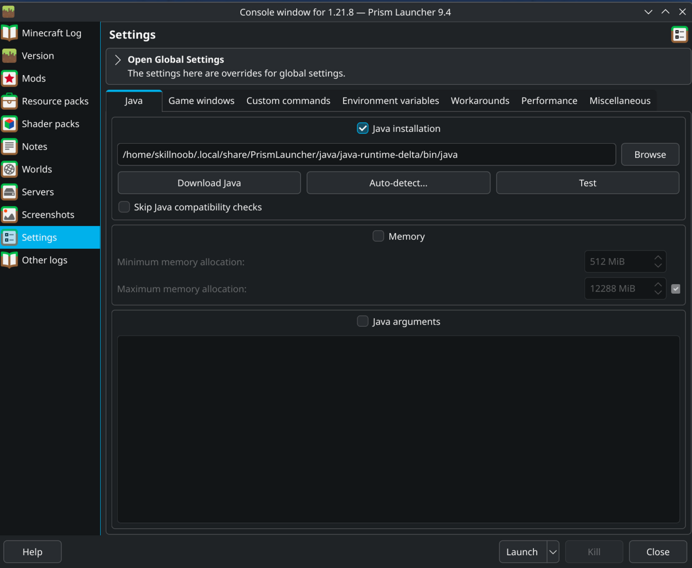The height and width of the screenshot is (568, 692).
Task: Open the Launch button dropdown arrow
Action: point(553,552)
